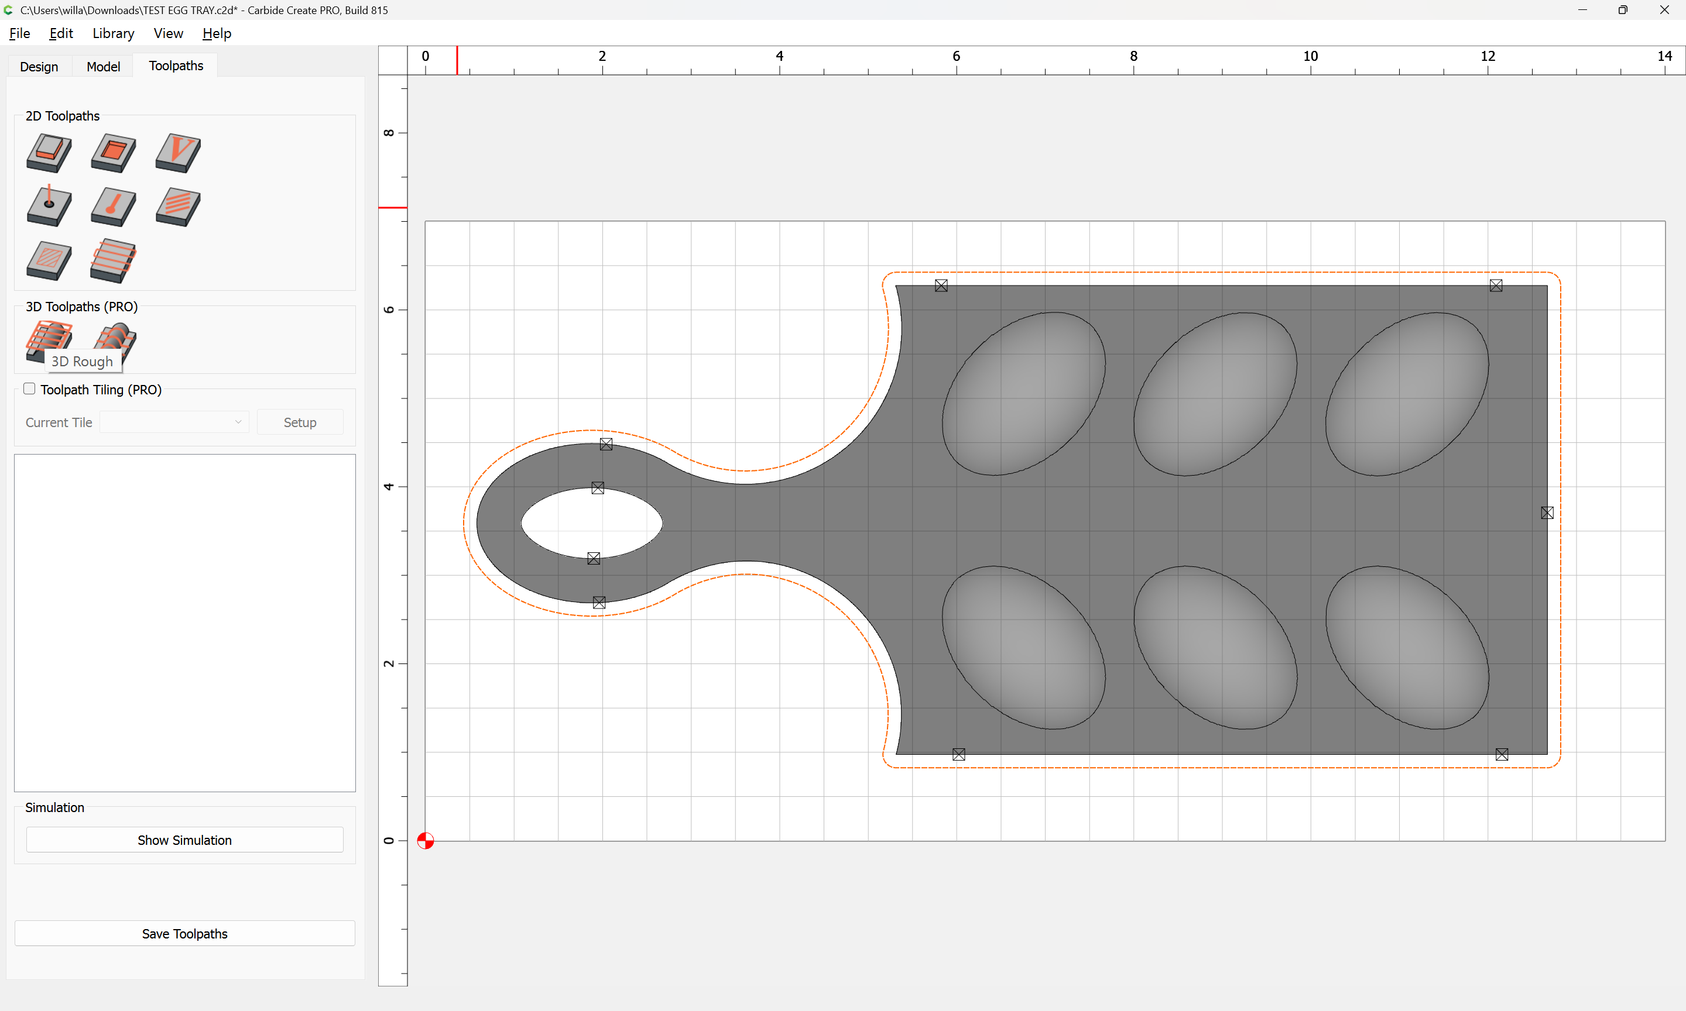Select the Pocket toolpath icon
The width and height of the screenshot is (1686, 1011).
pos(113,153)
